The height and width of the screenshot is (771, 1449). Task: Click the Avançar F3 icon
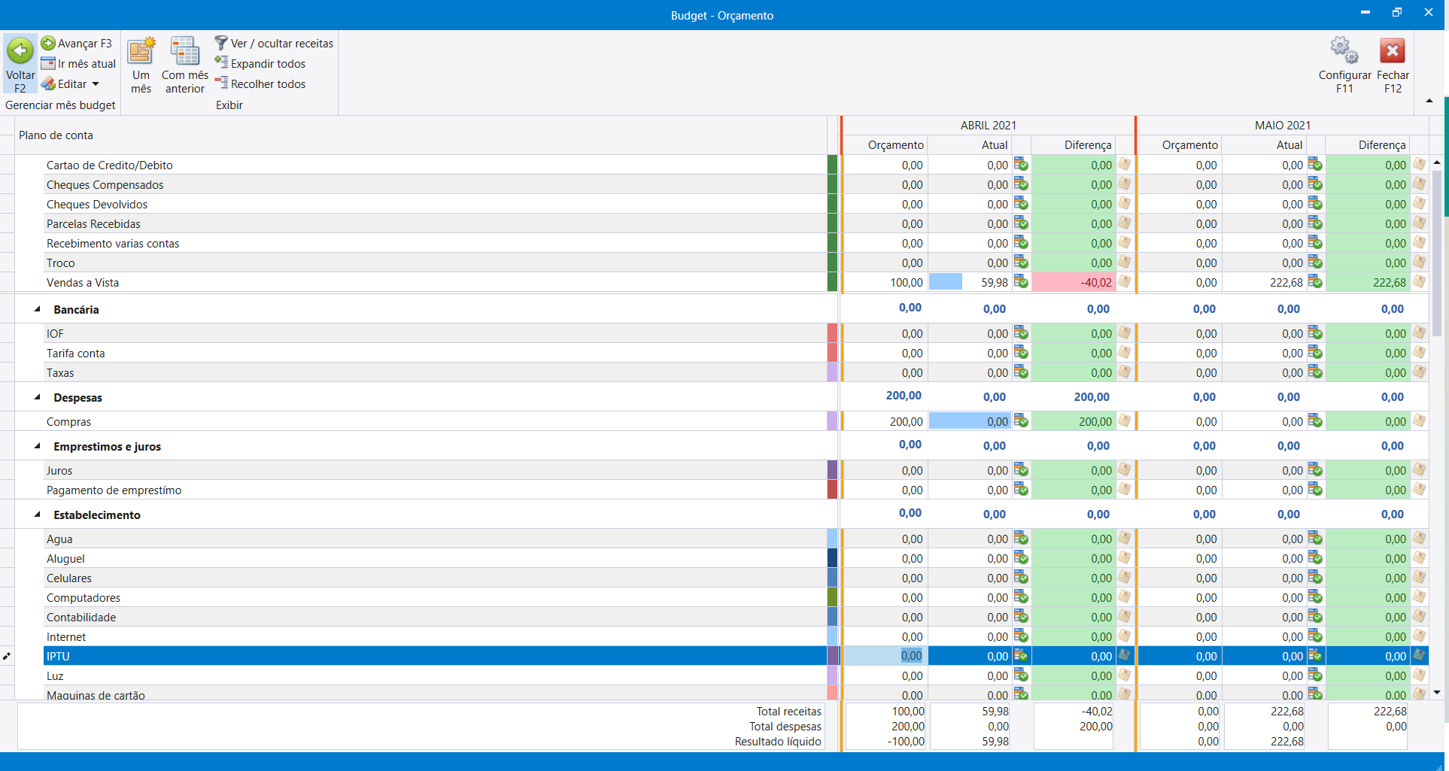(x=48, y=43)
